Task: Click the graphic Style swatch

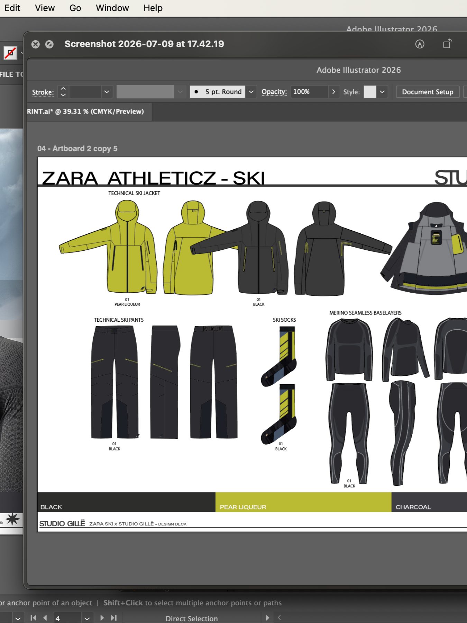Action: coord(370,92)
